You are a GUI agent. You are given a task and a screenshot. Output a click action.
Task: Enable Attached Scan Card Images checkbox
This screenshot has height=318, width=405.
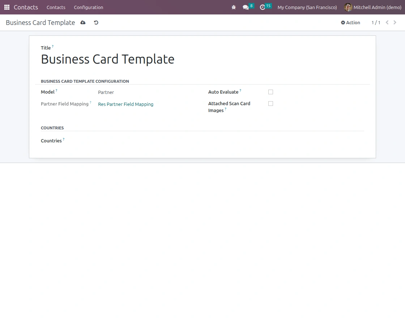[270, 103]
